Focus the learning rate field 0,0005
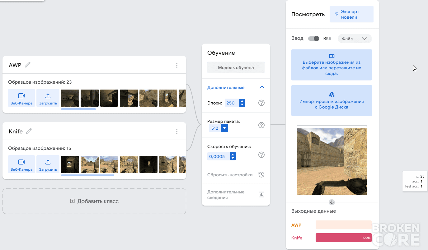The image size is (428, 250). [x=218, y=156]
